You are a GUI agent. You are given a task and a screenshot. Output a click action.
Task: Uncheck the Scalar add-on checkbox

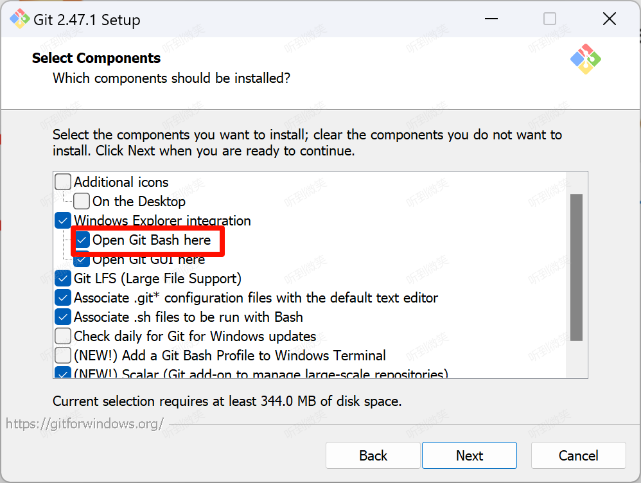point(63,372)
